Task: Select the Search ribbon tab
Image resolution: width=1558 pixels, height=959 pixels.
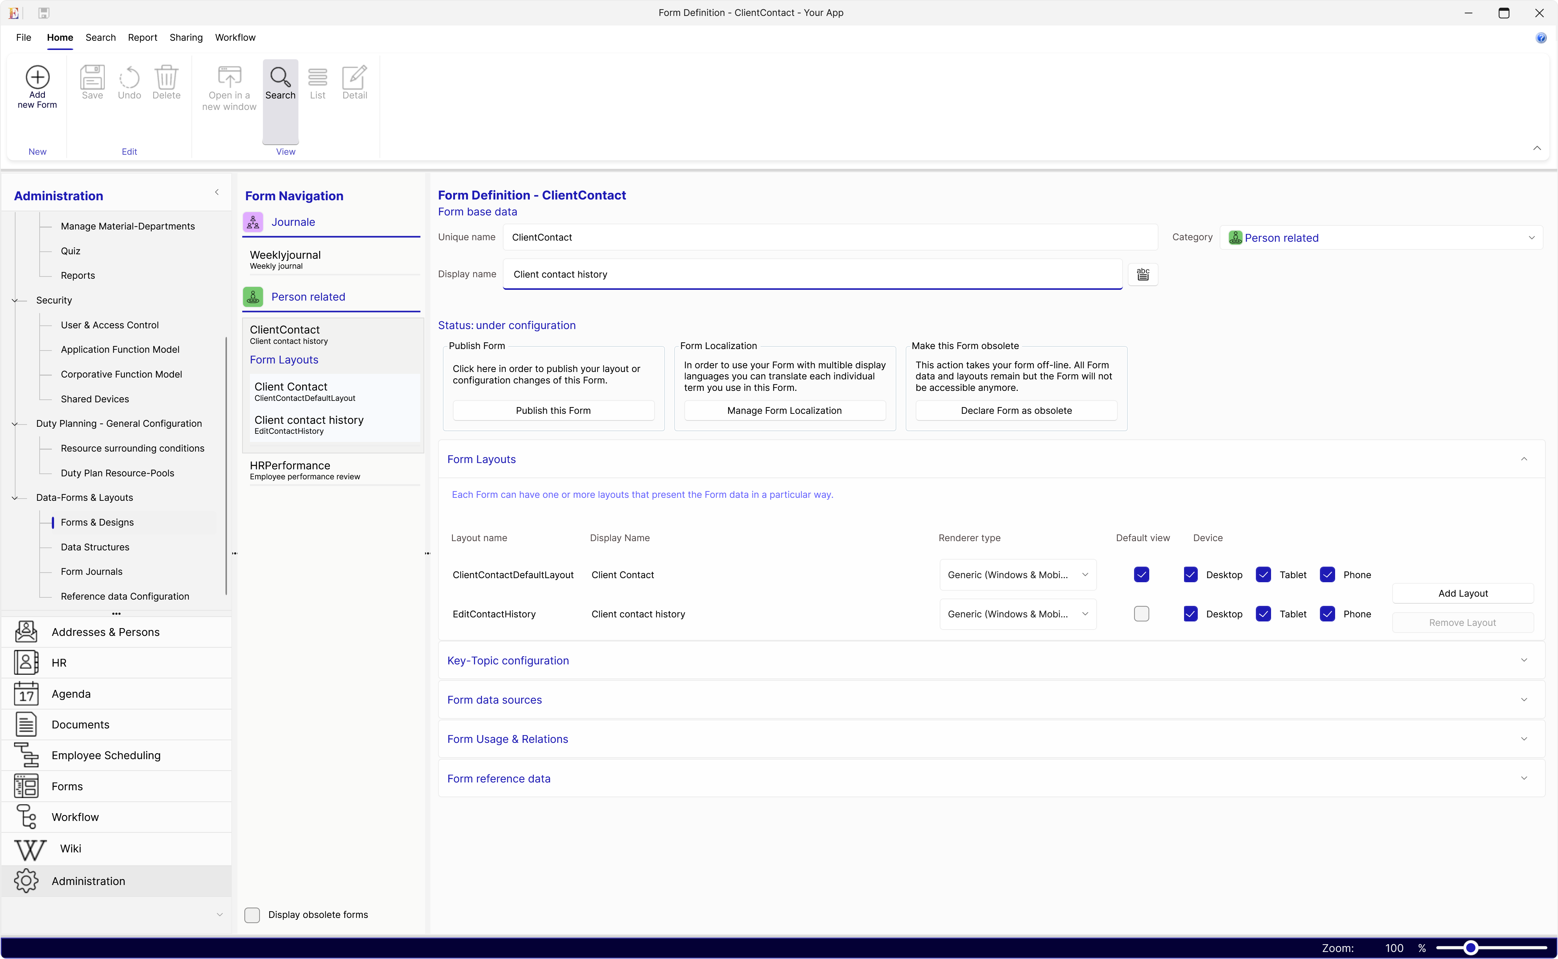Action: [100, 37]
